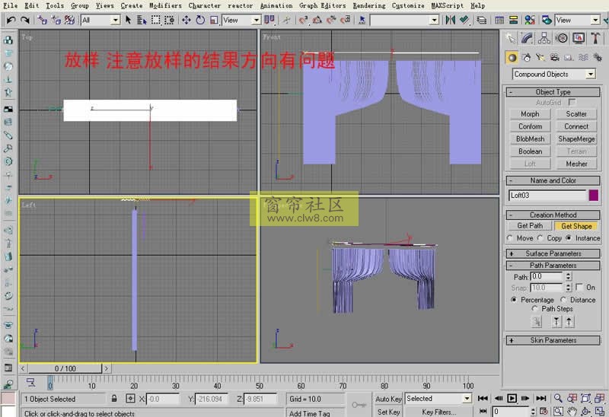This screenshot has width=609, height=417.
Task: Select the Move radio option
Action: (x=510, y=238)
